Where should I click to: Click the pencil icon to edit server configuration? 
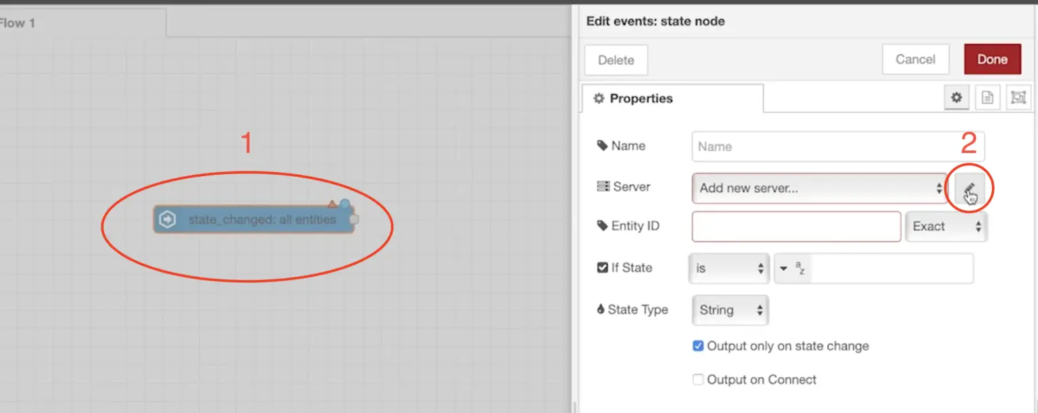coord(969,188)
